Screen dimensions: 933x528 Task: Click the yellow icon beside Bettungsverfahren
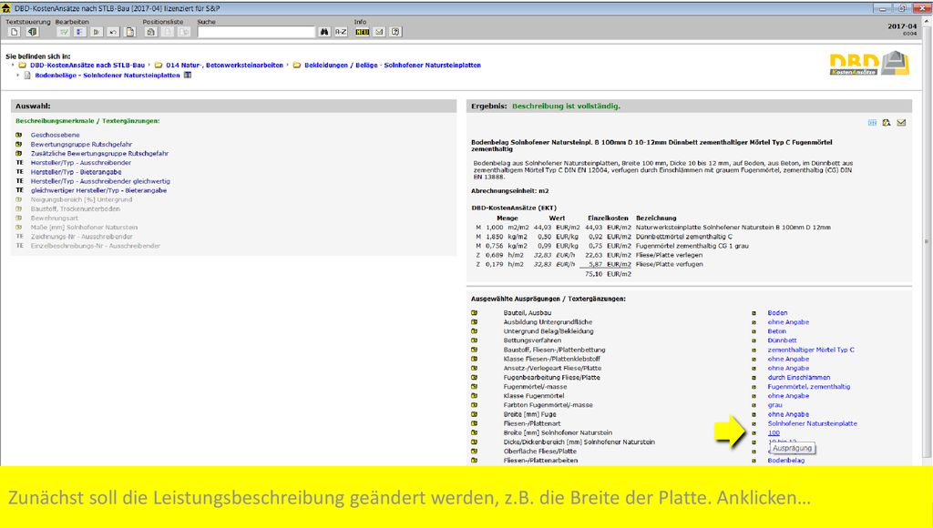point(474,340)
